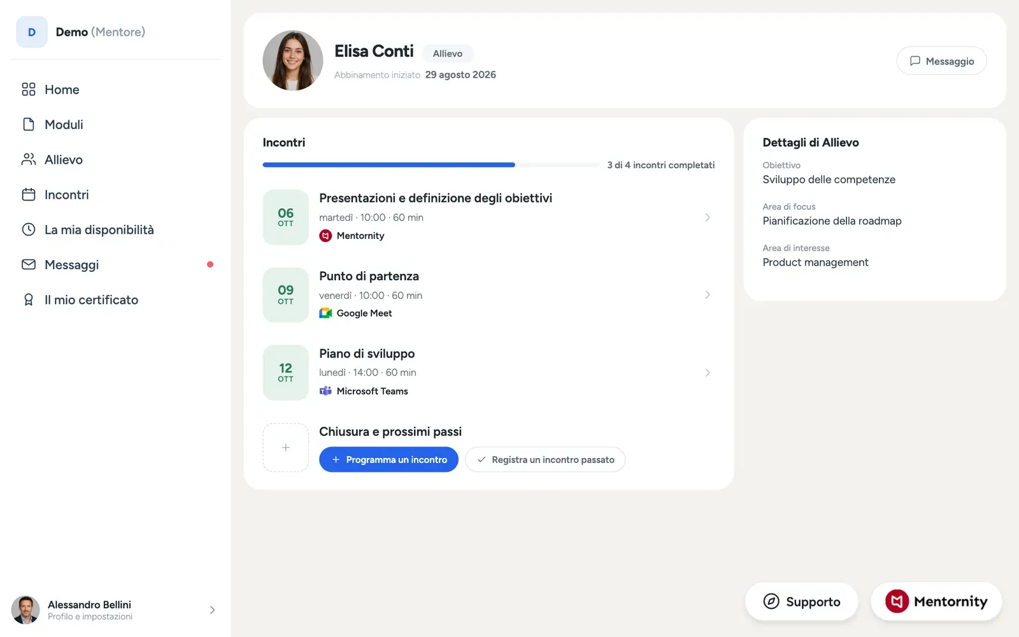The image size is (1019, 637).
Task: Open profile settings chevron beside Alessandro Bellini
Action: point(212,610)
